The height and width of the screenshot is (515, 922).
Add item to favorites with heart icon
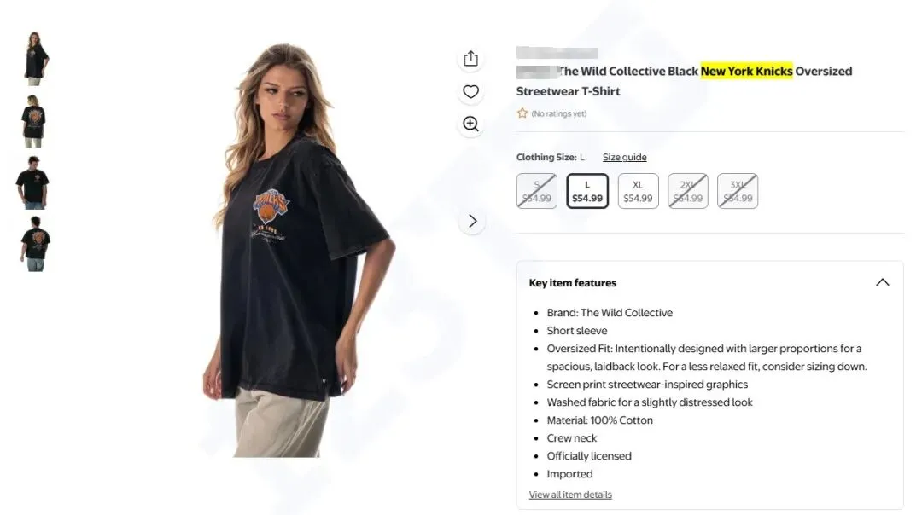point(470,91)
